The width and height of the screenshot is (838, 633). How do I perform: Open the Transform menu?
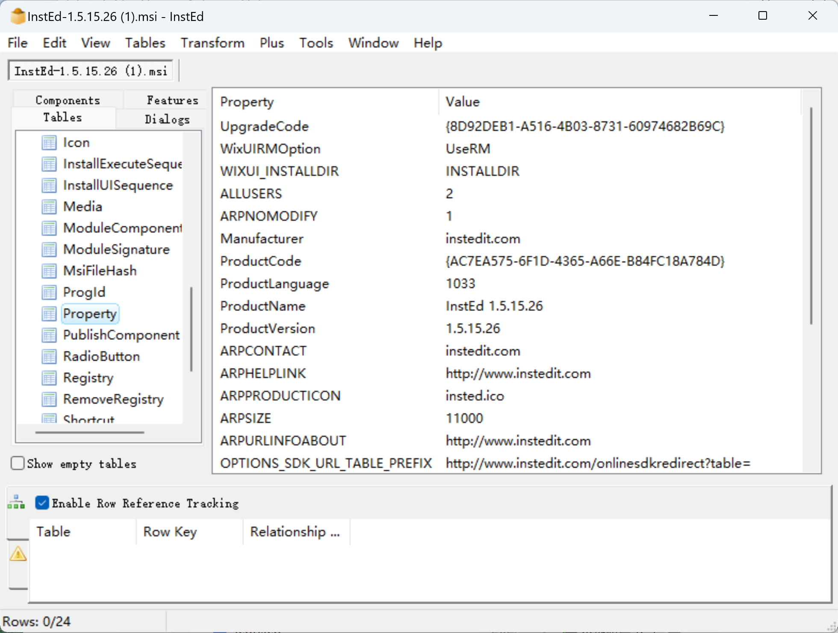click(x=212, y=43)
